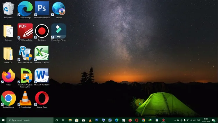This screenshot has height=123, width=218.
Task: Open Task View from the taskbar
Action: coord(63,120)
